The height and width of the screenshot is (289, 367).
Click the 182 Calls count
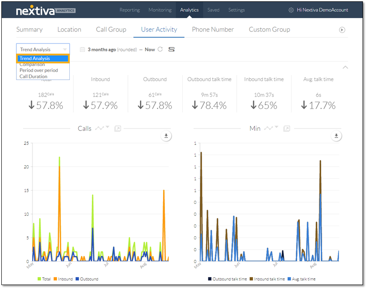[x=46, y=94]
